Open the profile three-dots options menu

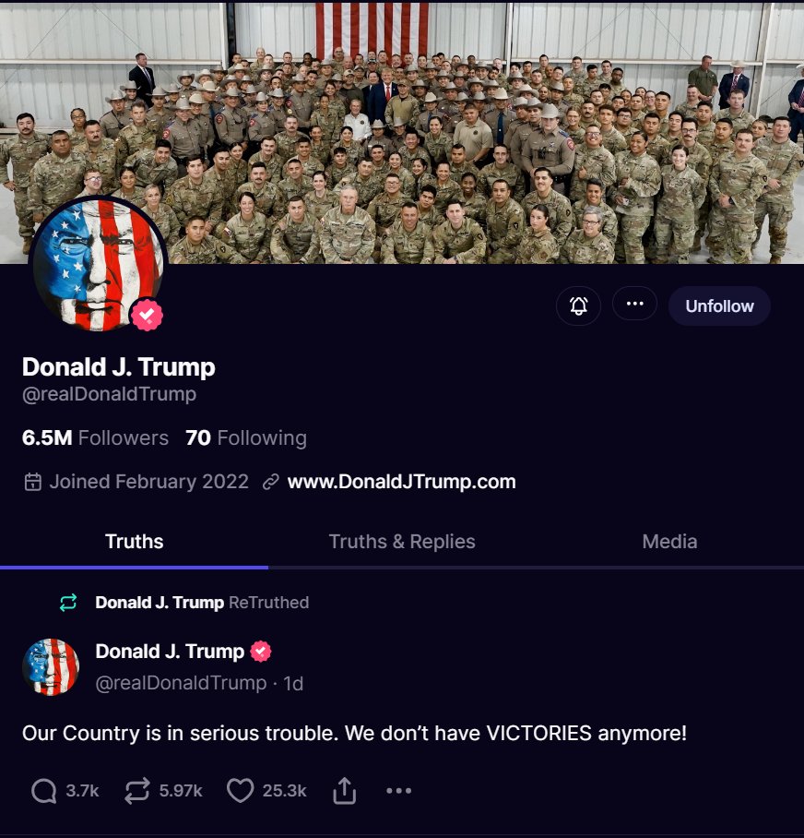(634, 304)
